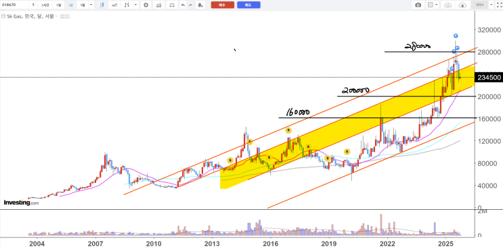Click the 2024 saved layout name
This screenshot has height=247, width=503.
point(479,5)
